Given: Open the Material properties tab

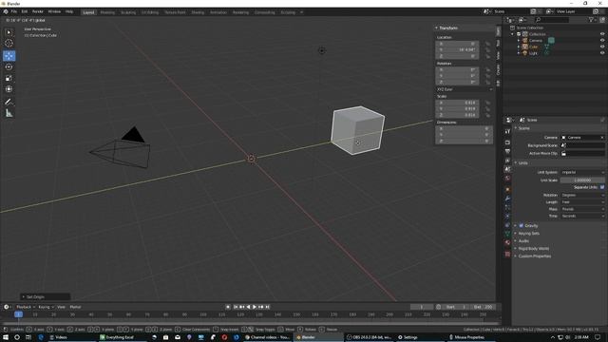Looking at the screenshot, I should (x=507, y=243).
